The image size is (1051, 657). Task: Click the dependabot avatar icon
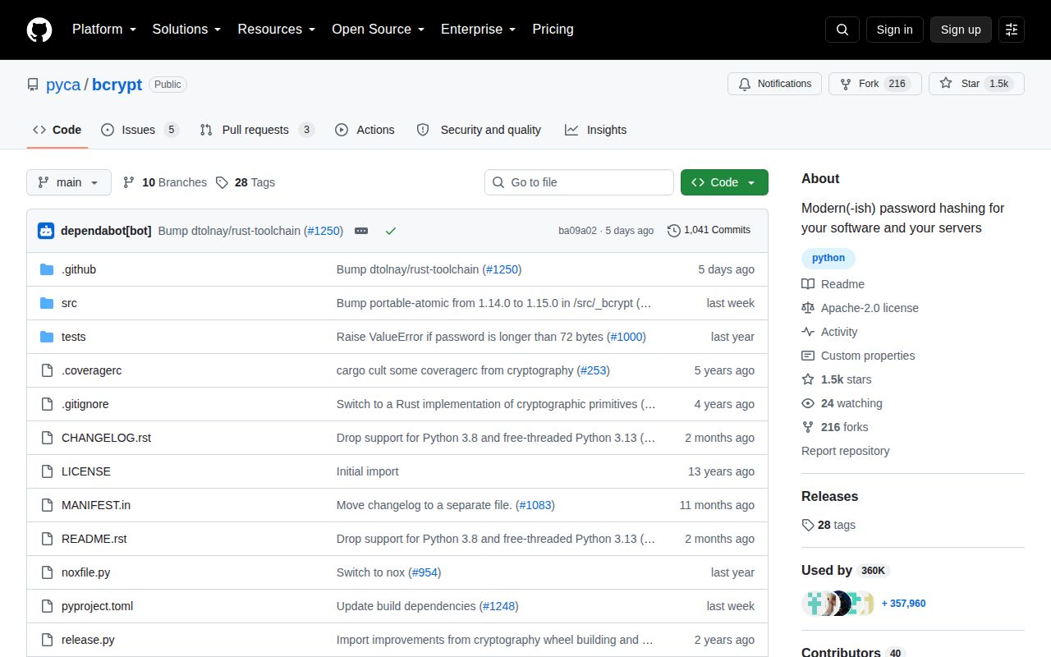pos(46,231)
